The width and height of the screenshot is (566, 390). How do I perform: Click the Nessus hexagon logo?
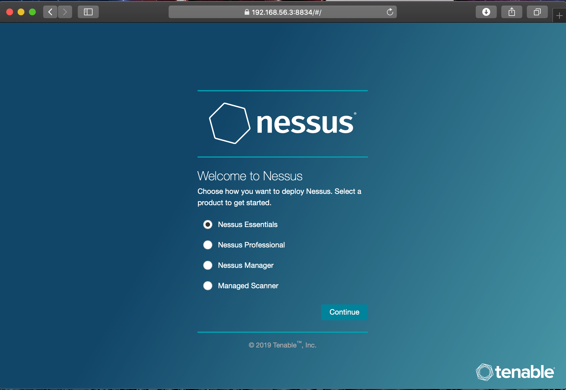point(230,123)
